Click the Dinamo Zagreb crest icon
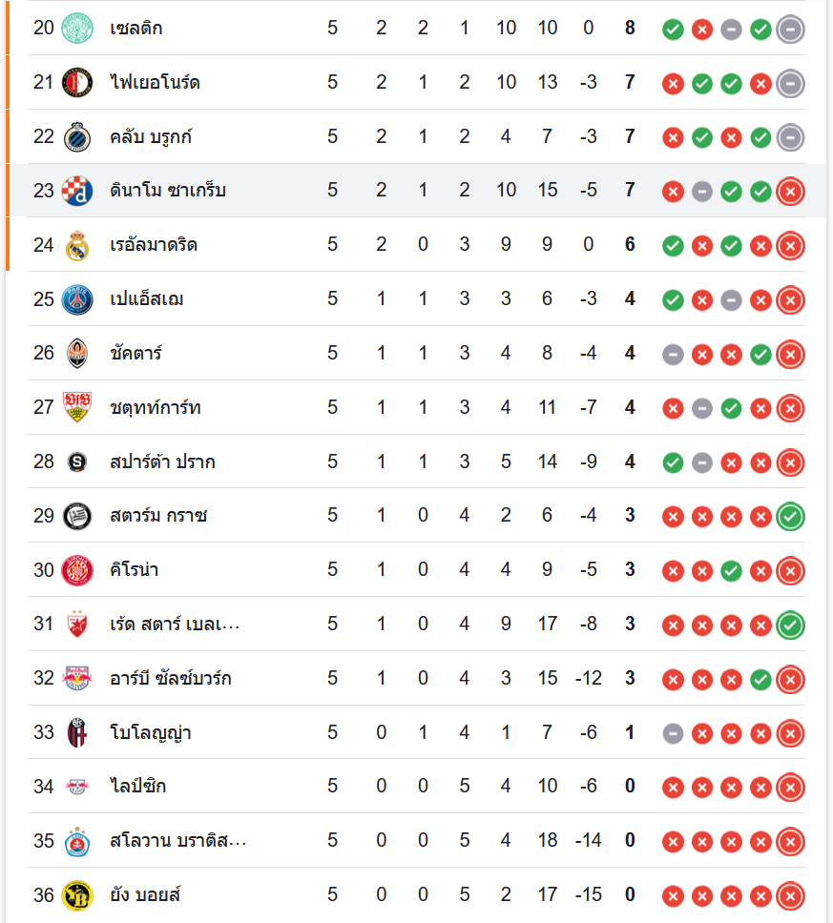This screenshot has height=923, width=833. (x=76, y=192)
